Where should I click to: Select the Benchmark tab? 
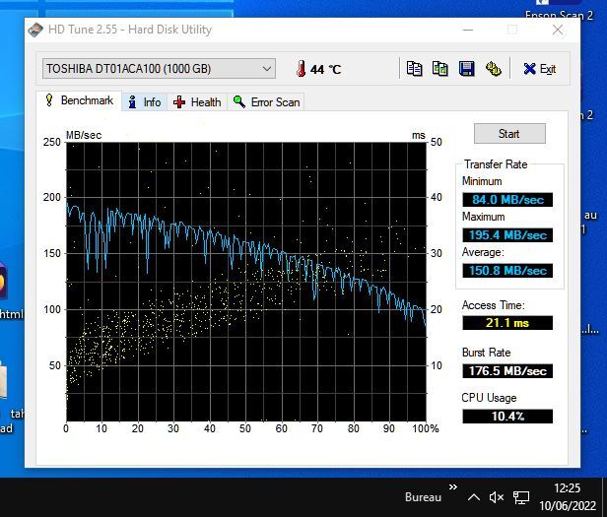(79, 100)
